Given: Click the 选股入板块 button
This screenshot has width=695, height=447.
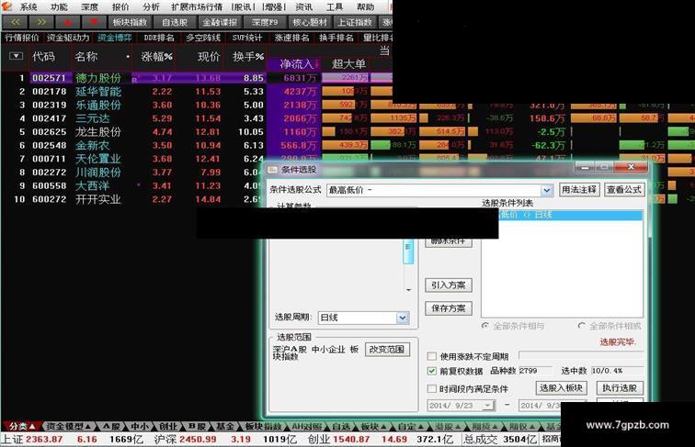Looking at the screenshot, I should tap(561, 388).
